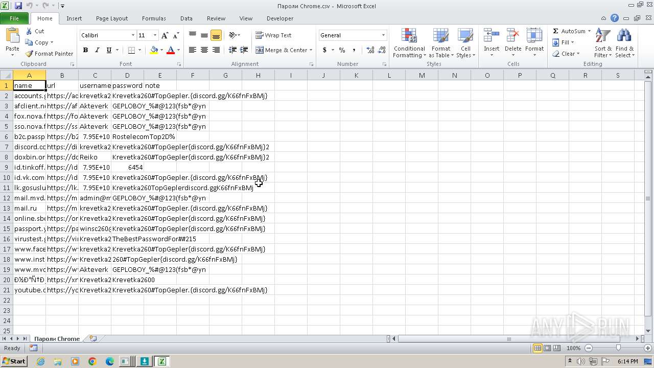654x368 pixels.
Task: Activate the Format Painter brush
Action: [50, 54]
